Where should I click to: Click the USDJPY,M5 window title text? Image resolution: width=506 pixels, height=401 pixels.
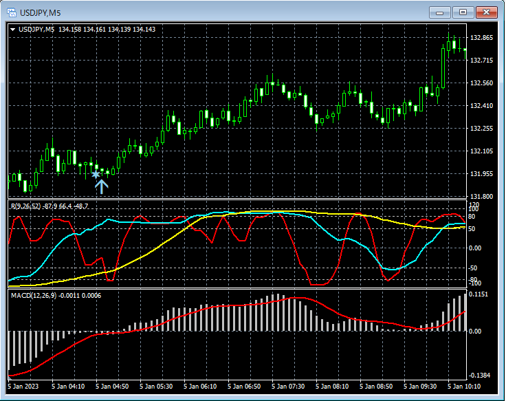41,12
